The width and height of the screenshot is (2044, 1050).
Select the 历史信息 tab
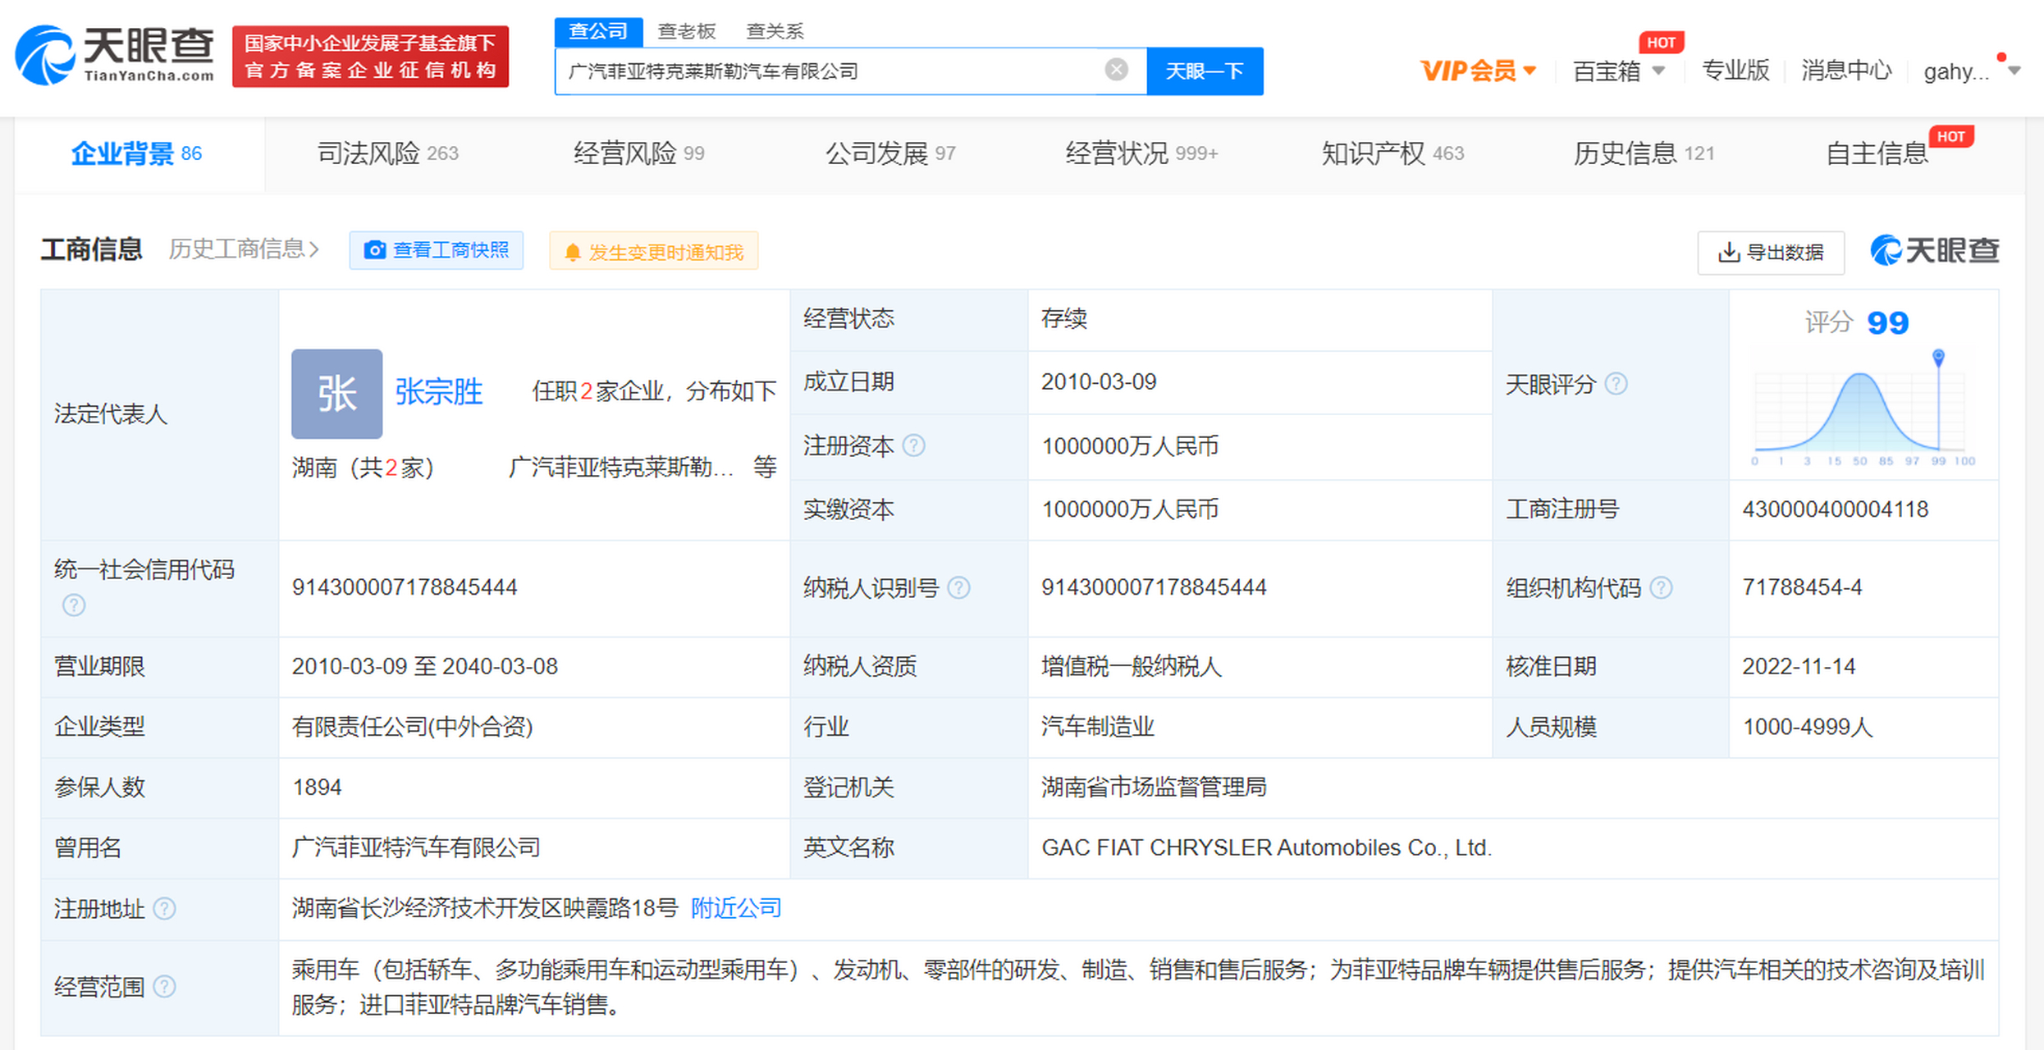(1644, 153)
